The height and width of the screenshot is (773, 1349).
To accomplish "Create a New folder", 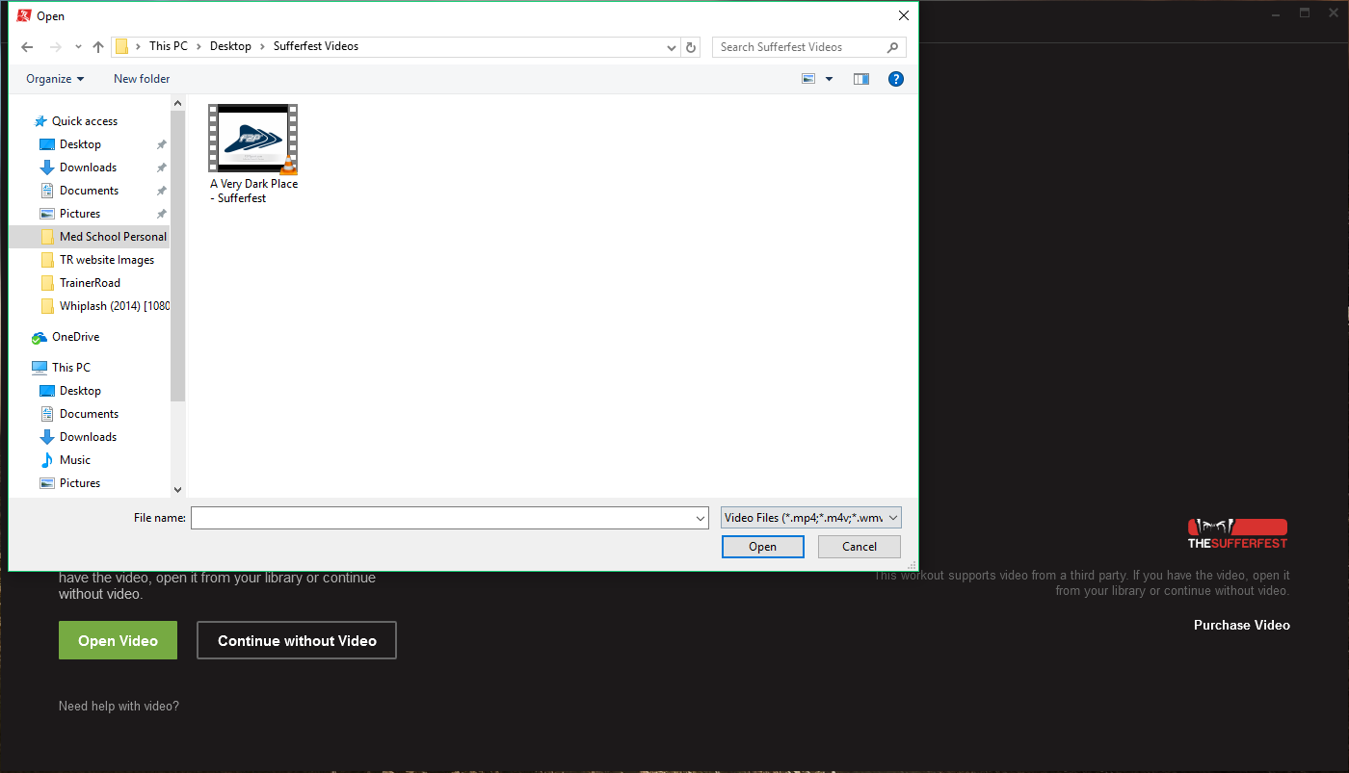I will point(142,79).
